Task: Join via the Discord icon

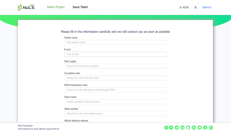Action: click(x=199, y=128)
